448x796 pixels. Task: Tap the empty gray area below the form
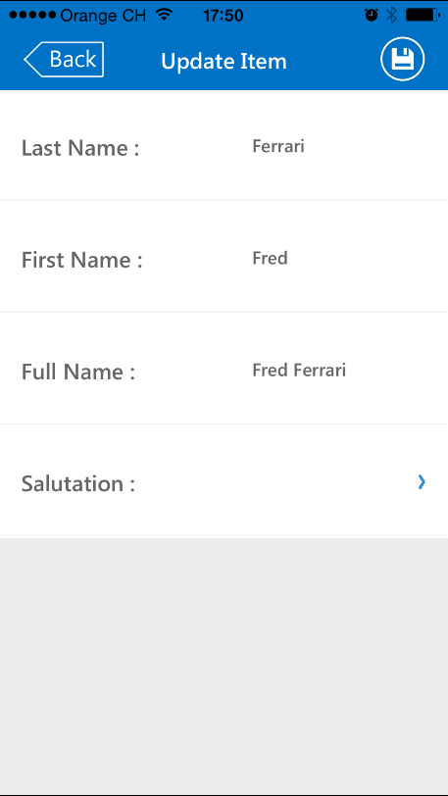pyautogui.click(x=224, y=665)
